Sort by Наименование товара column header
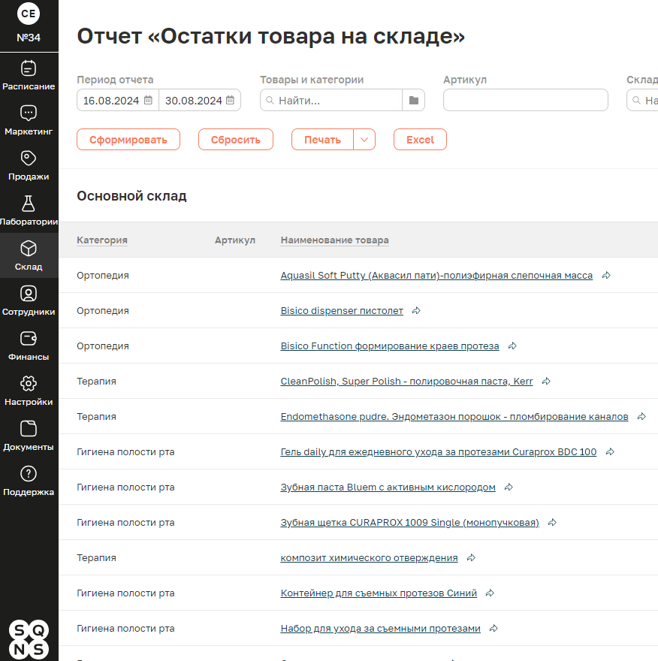The height and width of the screenshot is (661, 658). click(335, 240)
